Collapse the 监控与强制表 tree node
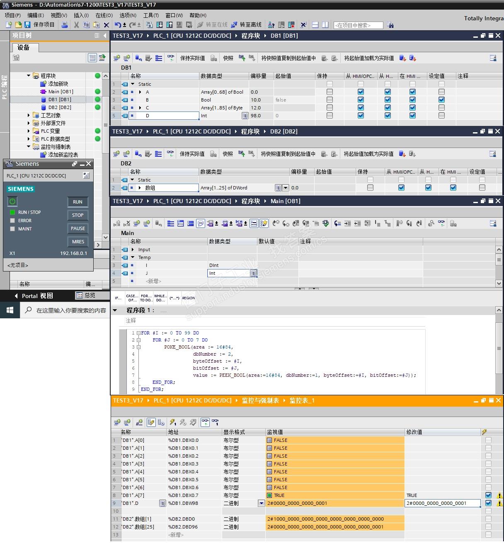The image size is (504, 543). [29, 147]
